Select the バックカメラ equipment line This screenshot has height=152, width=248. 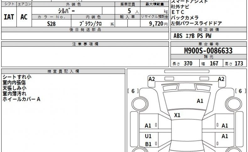point(185,18)
